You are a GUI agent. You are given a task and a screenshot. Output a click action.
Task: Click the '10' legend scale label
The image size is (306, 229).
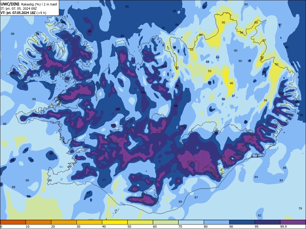28,227
